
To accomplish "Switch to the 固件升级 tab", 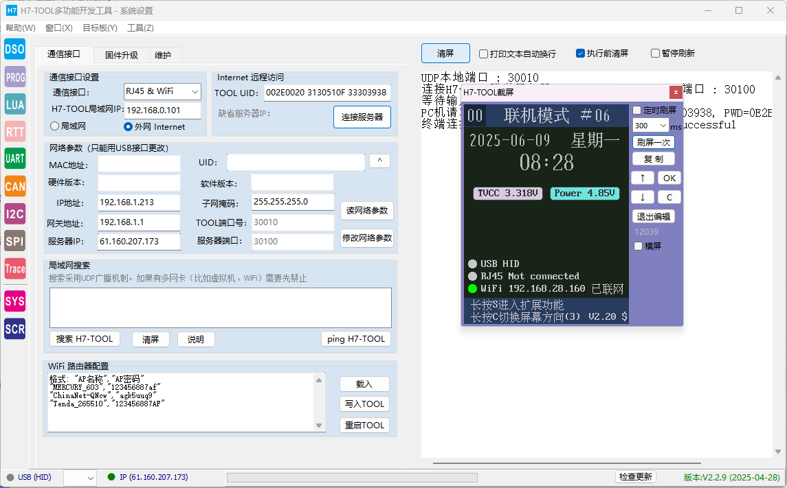I will 122,55.
